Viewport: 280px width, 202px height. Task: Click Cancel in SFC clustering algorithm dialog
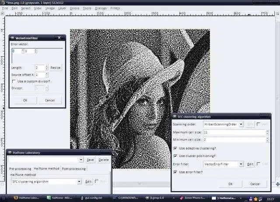[255, 184]
